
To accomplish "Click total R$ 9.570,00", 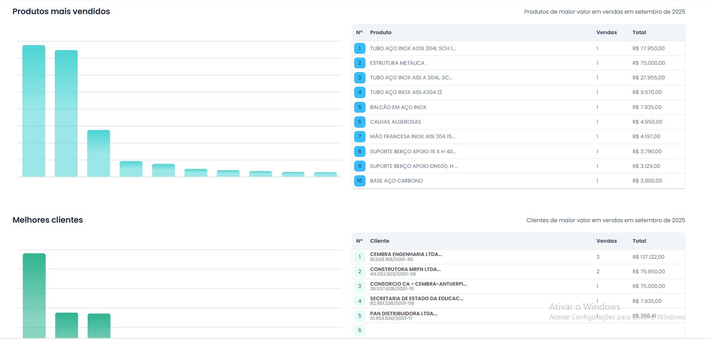I will pos(647,92).
